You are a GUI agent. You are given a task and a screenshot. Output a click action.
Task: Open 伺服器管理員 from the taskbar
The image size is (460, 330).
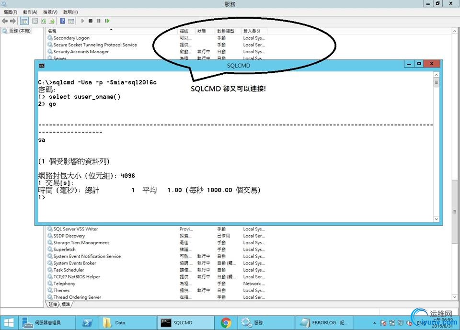coord(47,323)
